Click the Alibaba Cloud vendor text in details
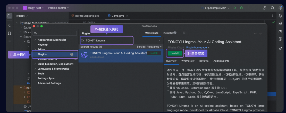286x113 pixels. pos(176,48)
